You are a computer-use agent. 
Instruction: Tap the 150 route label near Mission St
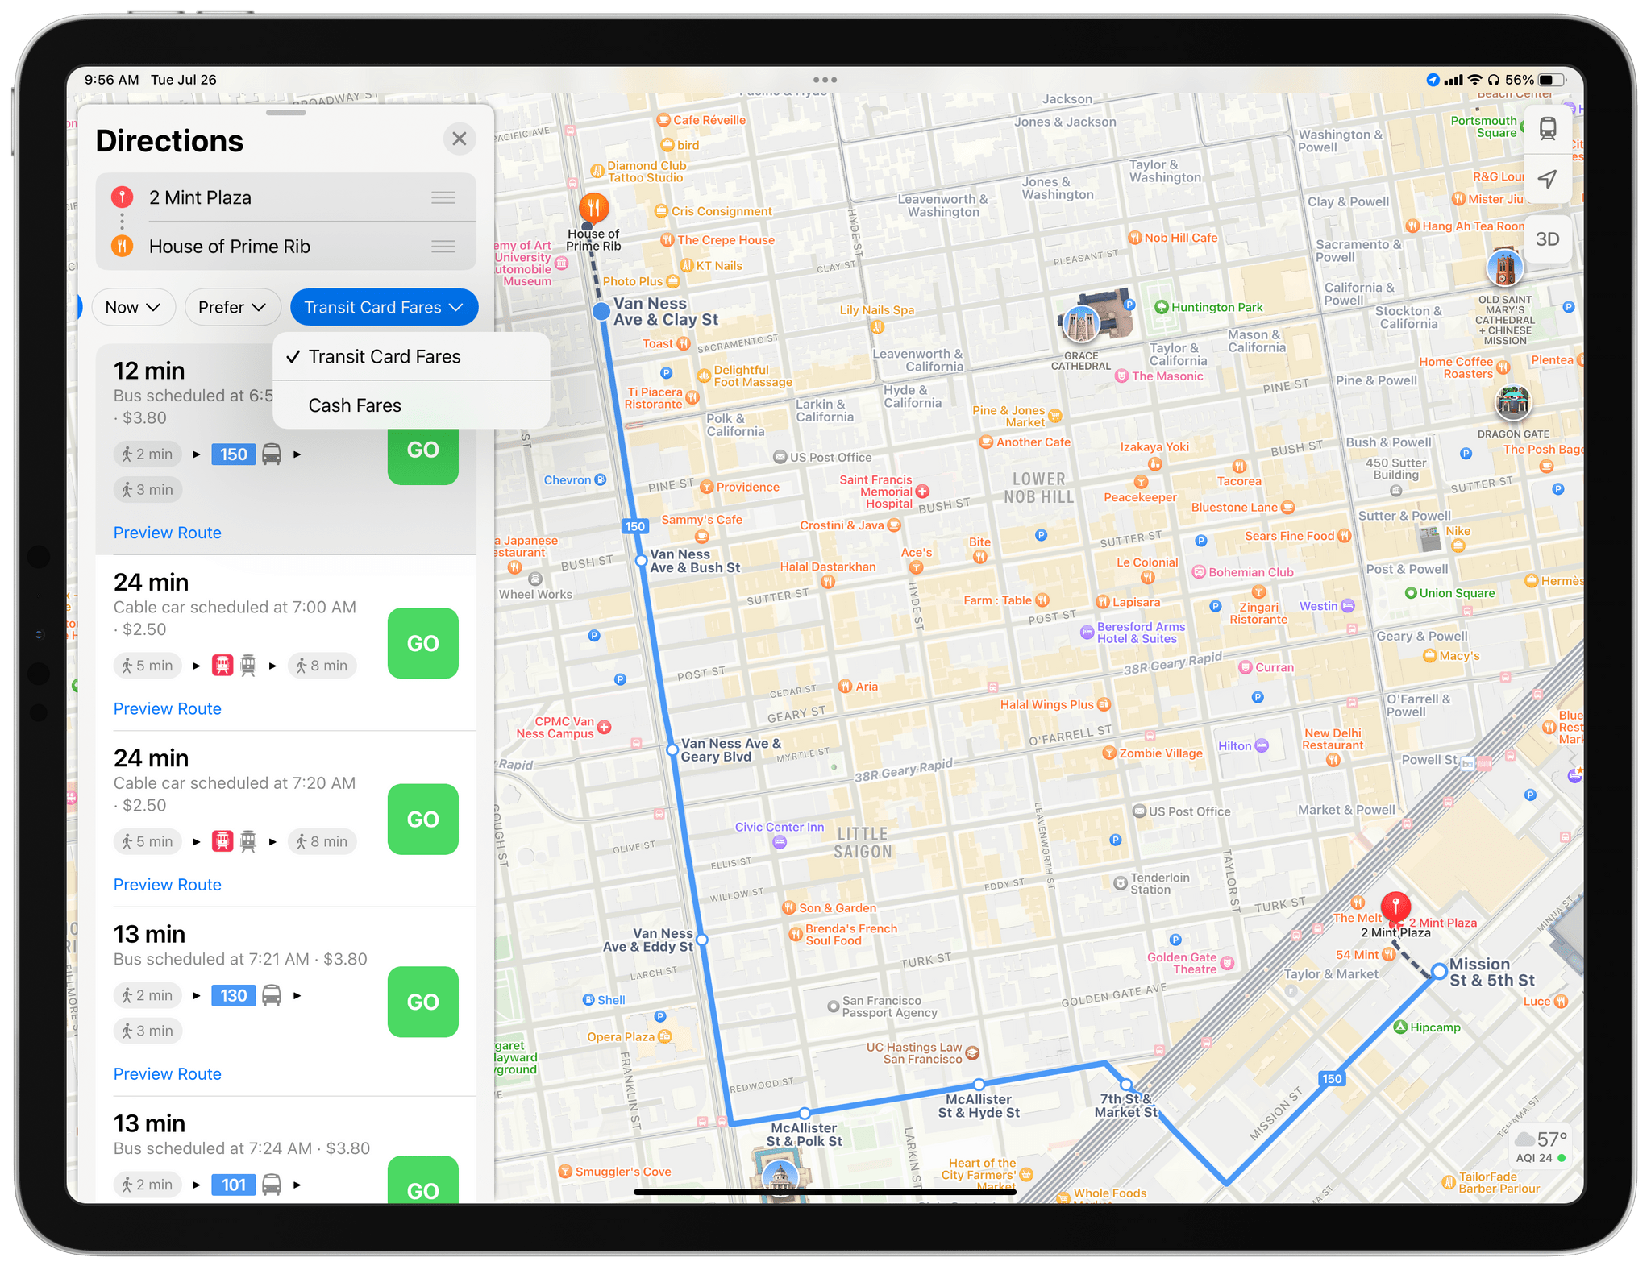pyautogui.click(x=1332, y=1079)
